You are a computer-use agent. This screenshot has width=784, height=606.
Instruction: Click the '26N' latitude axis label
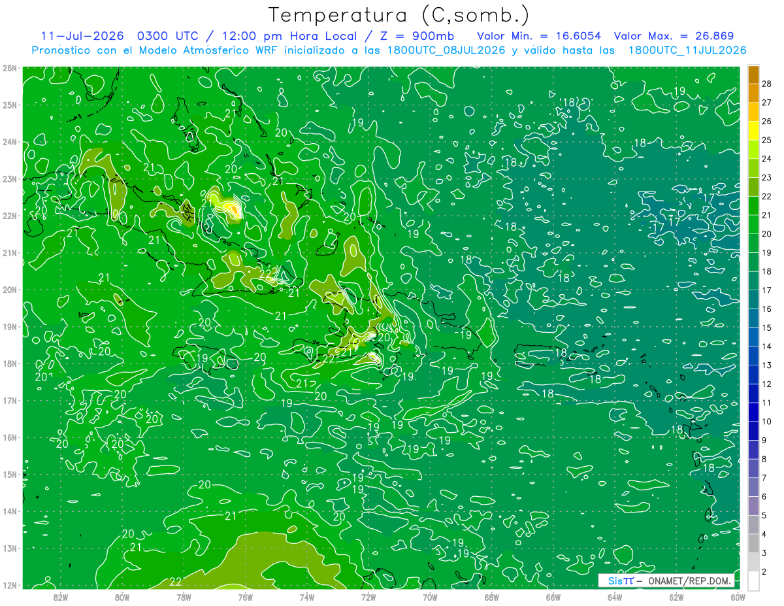(10, 68)
